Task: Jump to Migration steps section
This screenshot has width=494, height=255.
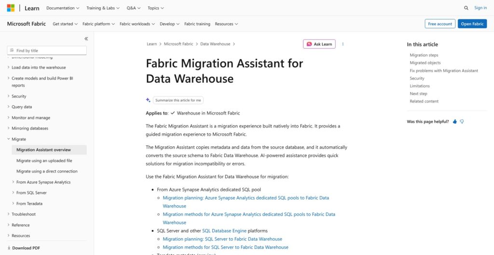Action: pyautogui.click(x=424, y=55)
